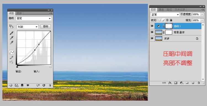207x106 pixels.
Task: Click the add layer mask icon
Action: coord(176,83)
